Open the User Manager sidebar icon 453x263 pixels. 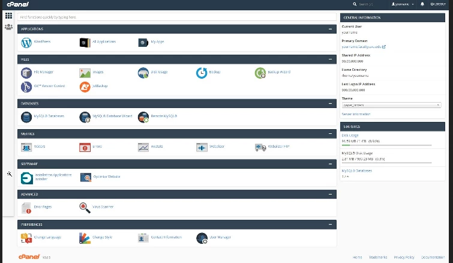click(8, 27)
